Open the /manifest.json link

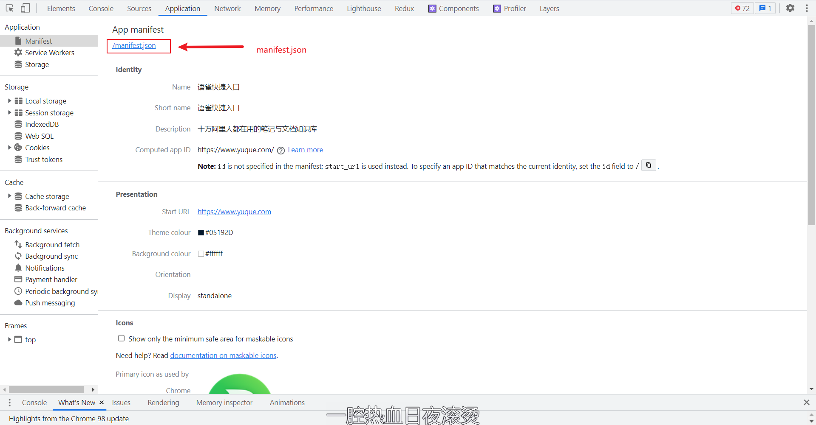click(x=134, y=45)
